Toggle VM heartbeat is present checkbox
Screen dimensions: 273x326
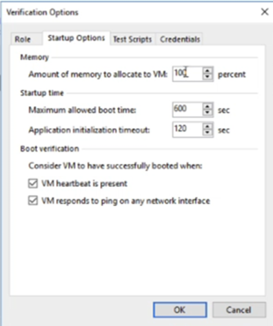33,183
